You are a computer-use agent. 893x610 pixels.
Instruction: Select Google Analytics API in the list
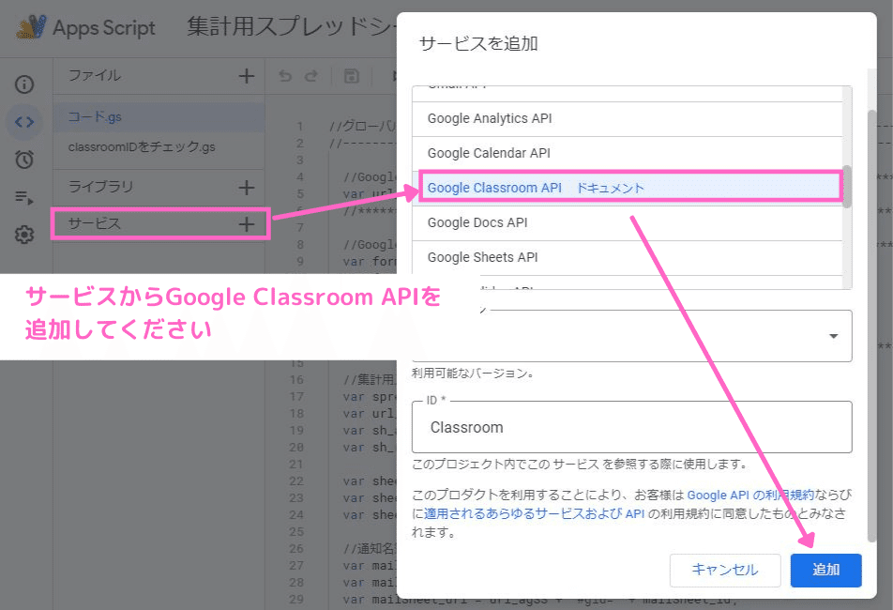[627, 118]
